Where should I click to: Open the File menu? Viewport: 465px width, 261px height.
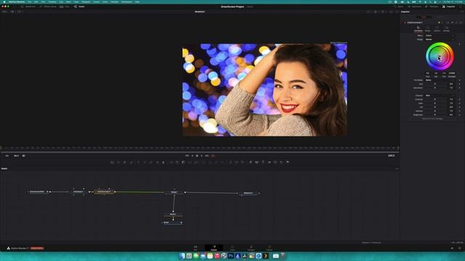tap(29, 1)
